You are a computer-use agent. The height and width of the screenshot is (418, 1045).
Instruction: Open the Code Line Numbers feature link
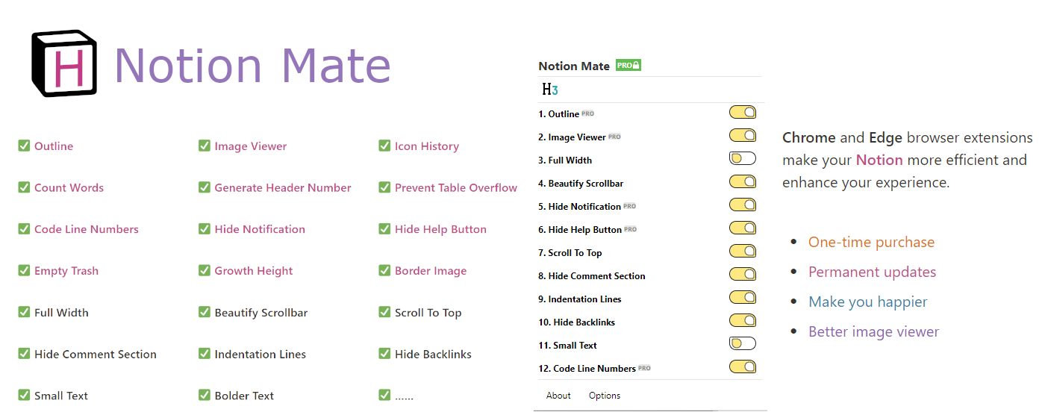(x=87, y=229)
